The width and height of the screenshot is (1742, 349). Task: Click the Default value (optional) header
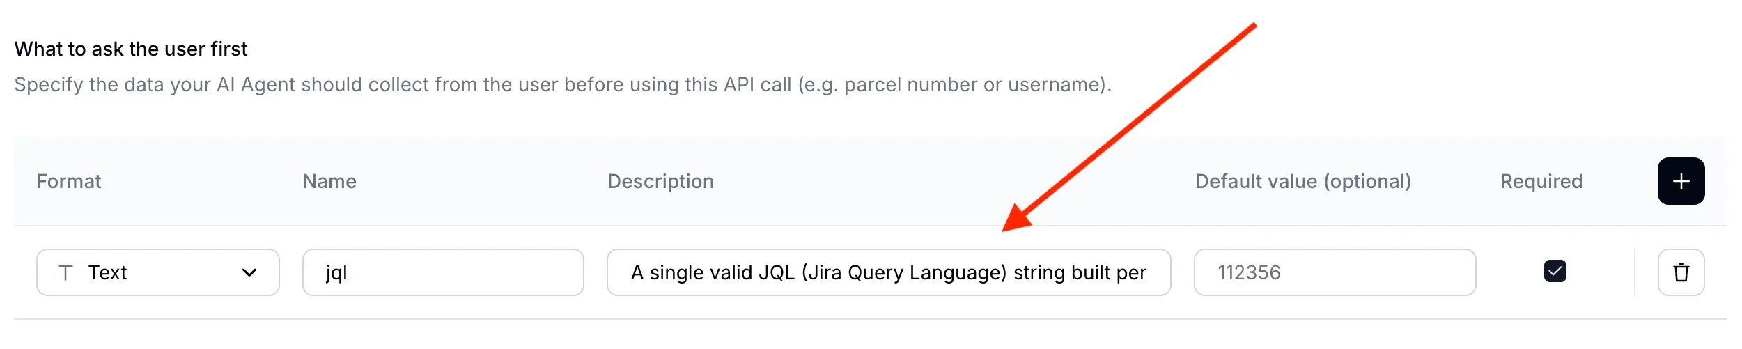point(1302,181)
